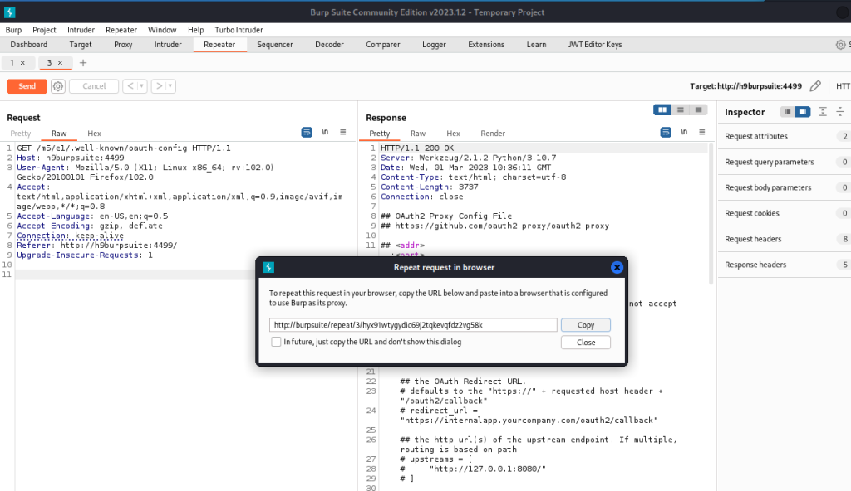Image resolution: width=851 pixels, height=491 pixels.
Task: Open the Project menu
Action: click(x=44, y=30)
